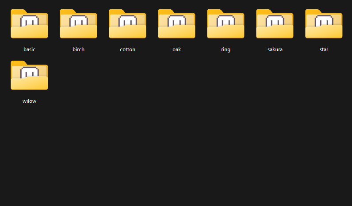This screenshot has width=352, height=206.
Task: Click the 'oak' folder name label
Action: click(177, 49)
